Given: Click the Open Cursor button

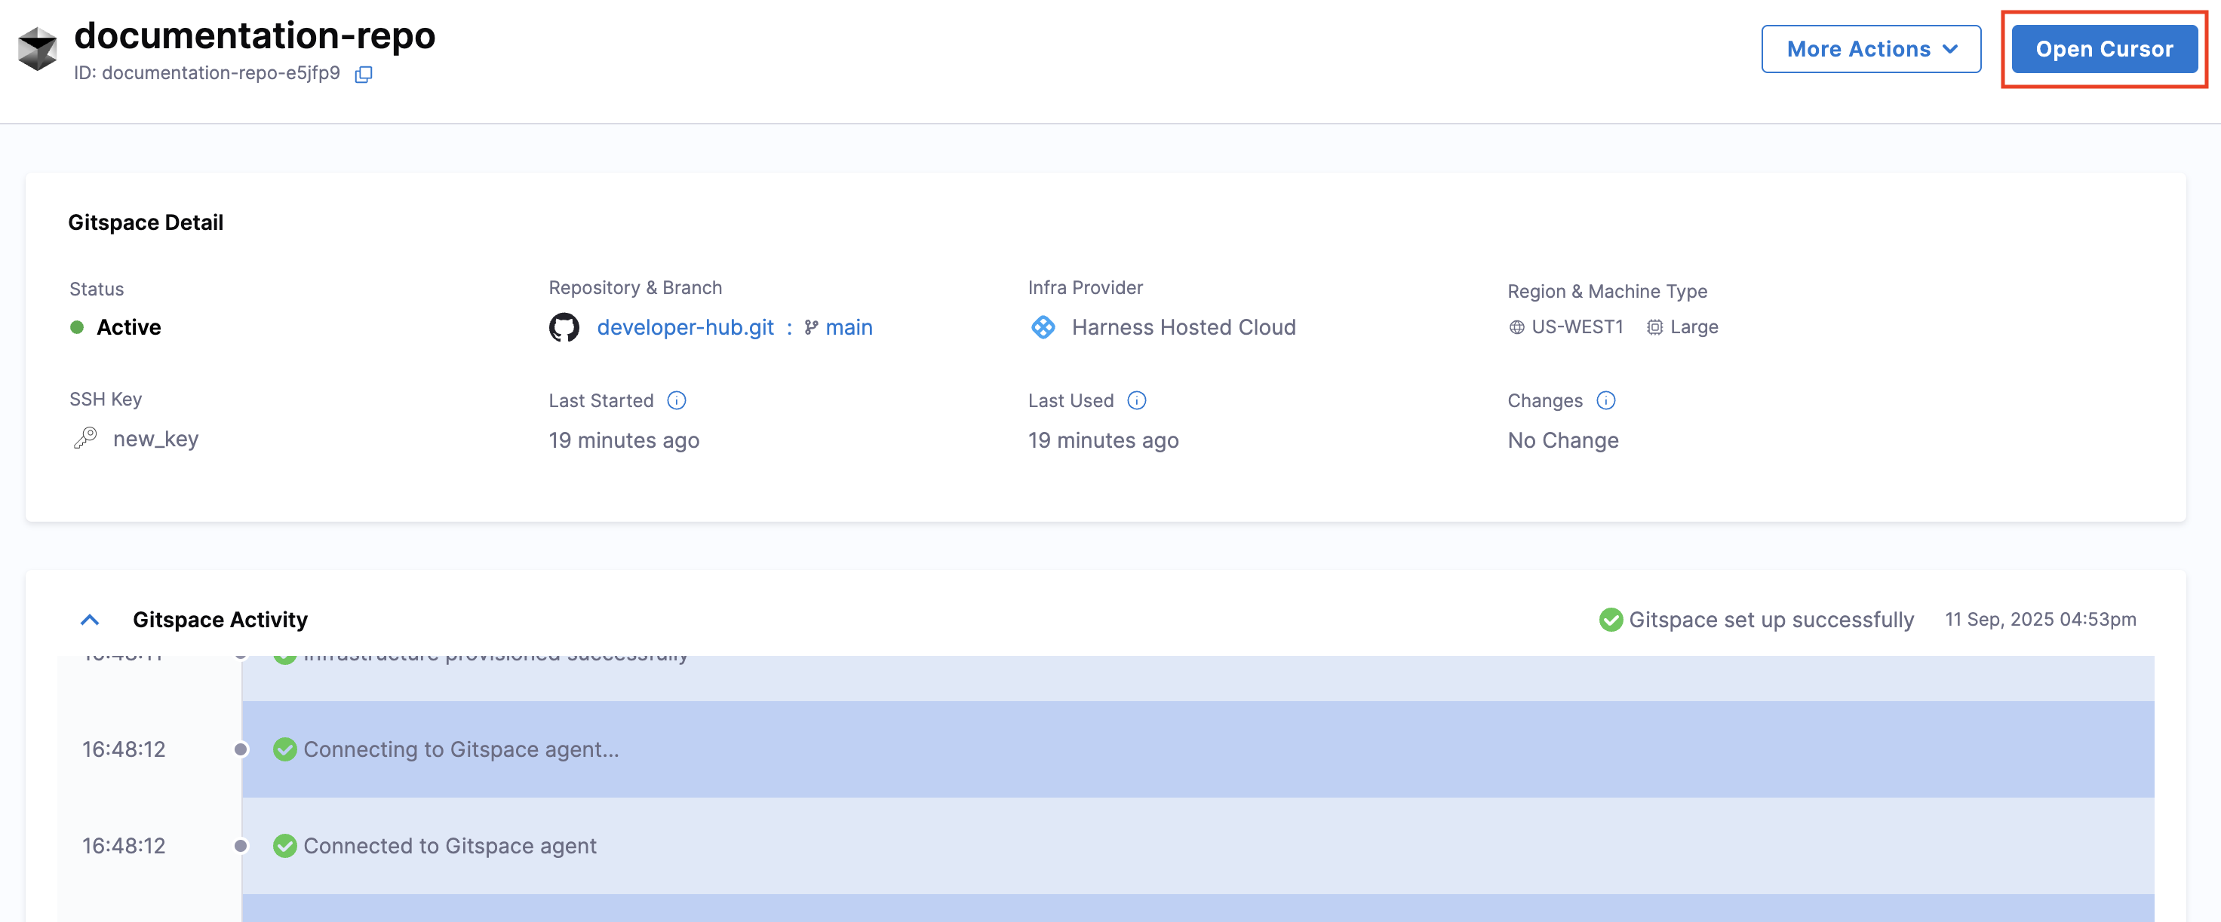Looking at the screenshot, I should click(2104, 49).
